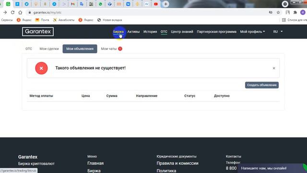Click the Сумма column header
This screenshot has height=173, width=307.
pos(112,96)
